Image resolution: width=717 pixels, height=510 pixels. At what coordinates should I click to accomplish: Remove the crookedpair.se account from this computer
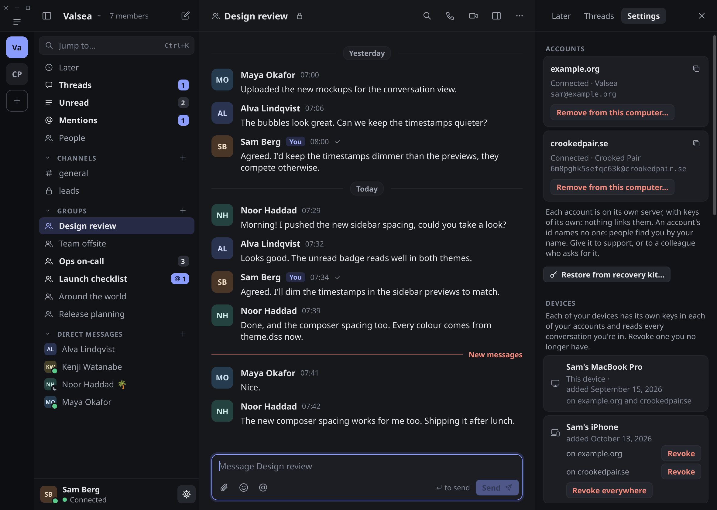(612, 187)
